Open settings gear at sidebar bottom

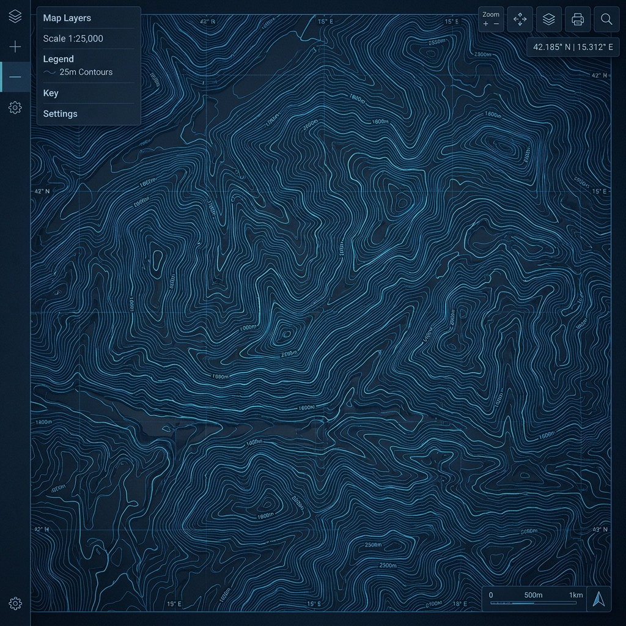[15, 603]
